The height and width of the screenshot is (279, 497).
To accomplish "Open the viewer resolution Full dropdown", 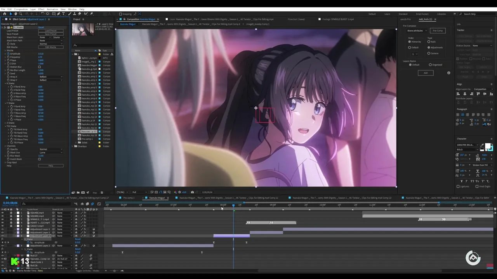I will coord(140,192).
